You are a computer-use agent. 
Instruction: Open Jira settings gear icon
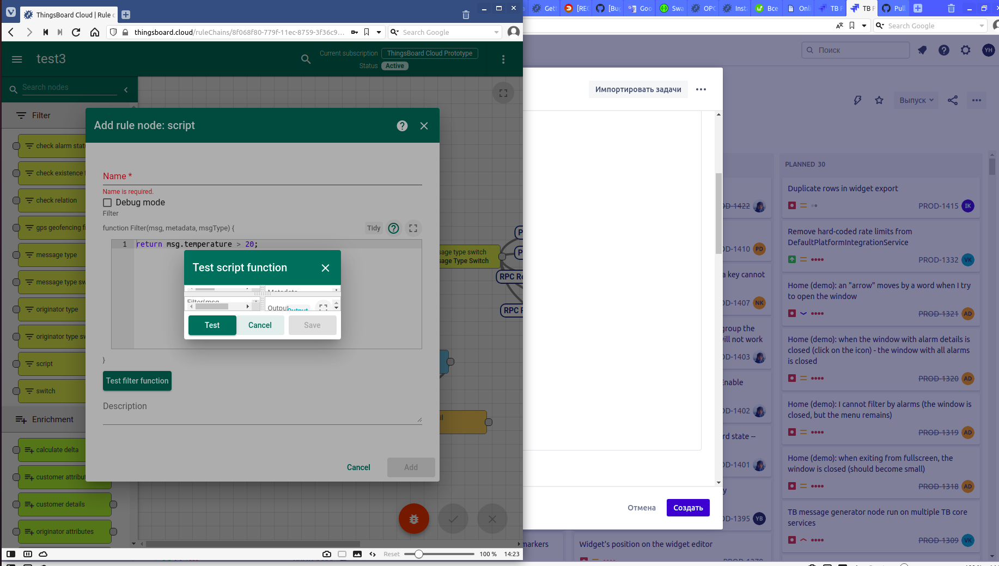[x=966, y=50]
